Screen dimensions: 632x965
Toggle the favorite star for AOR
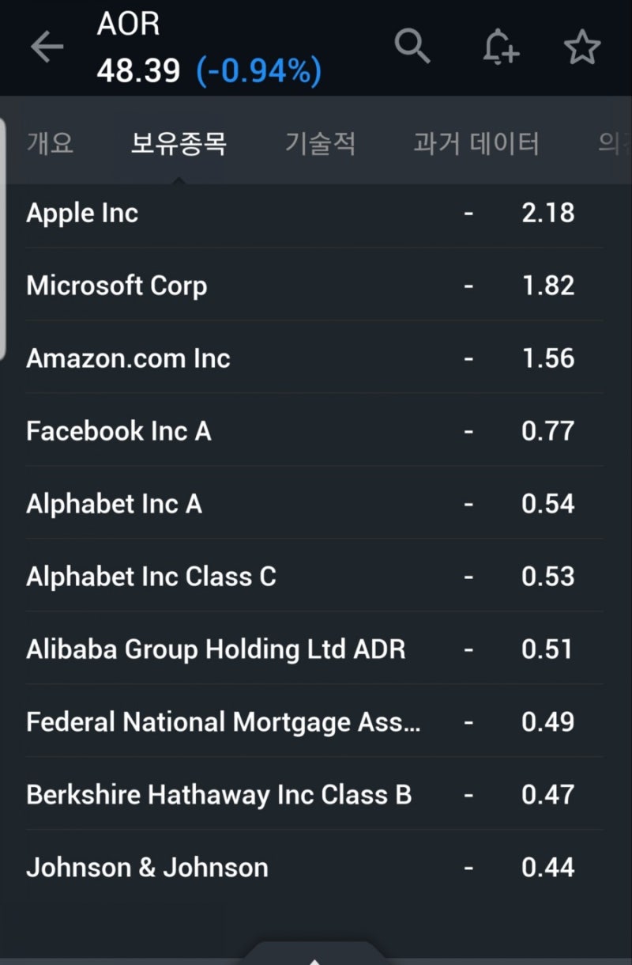click(x=582, y=48)
